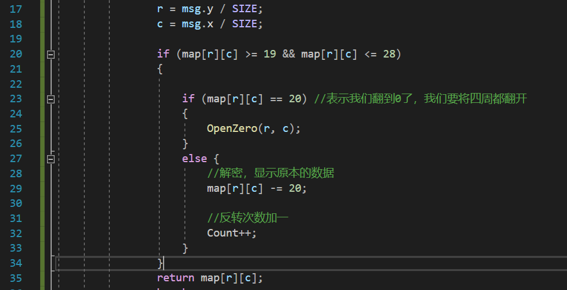Screen dimensions: 567x290
Task: Collapse the inner if block at line 23
Action: click(x=51, y=99)
